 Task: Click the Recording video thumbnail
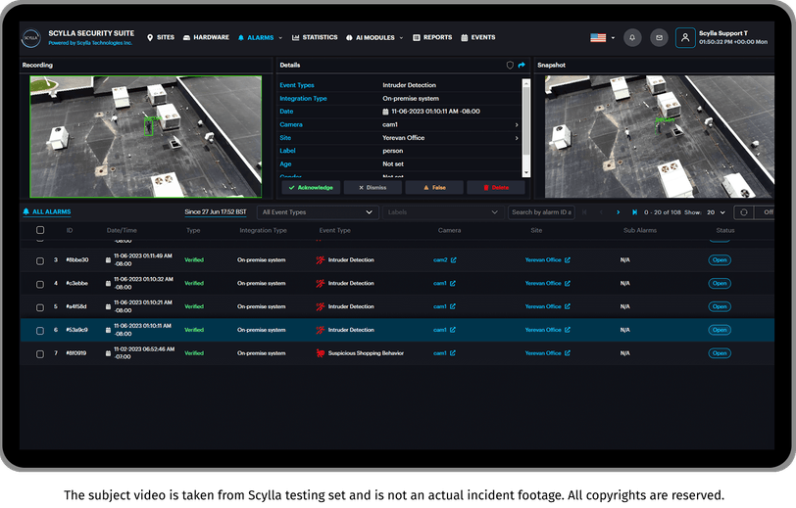pos(146,136)
